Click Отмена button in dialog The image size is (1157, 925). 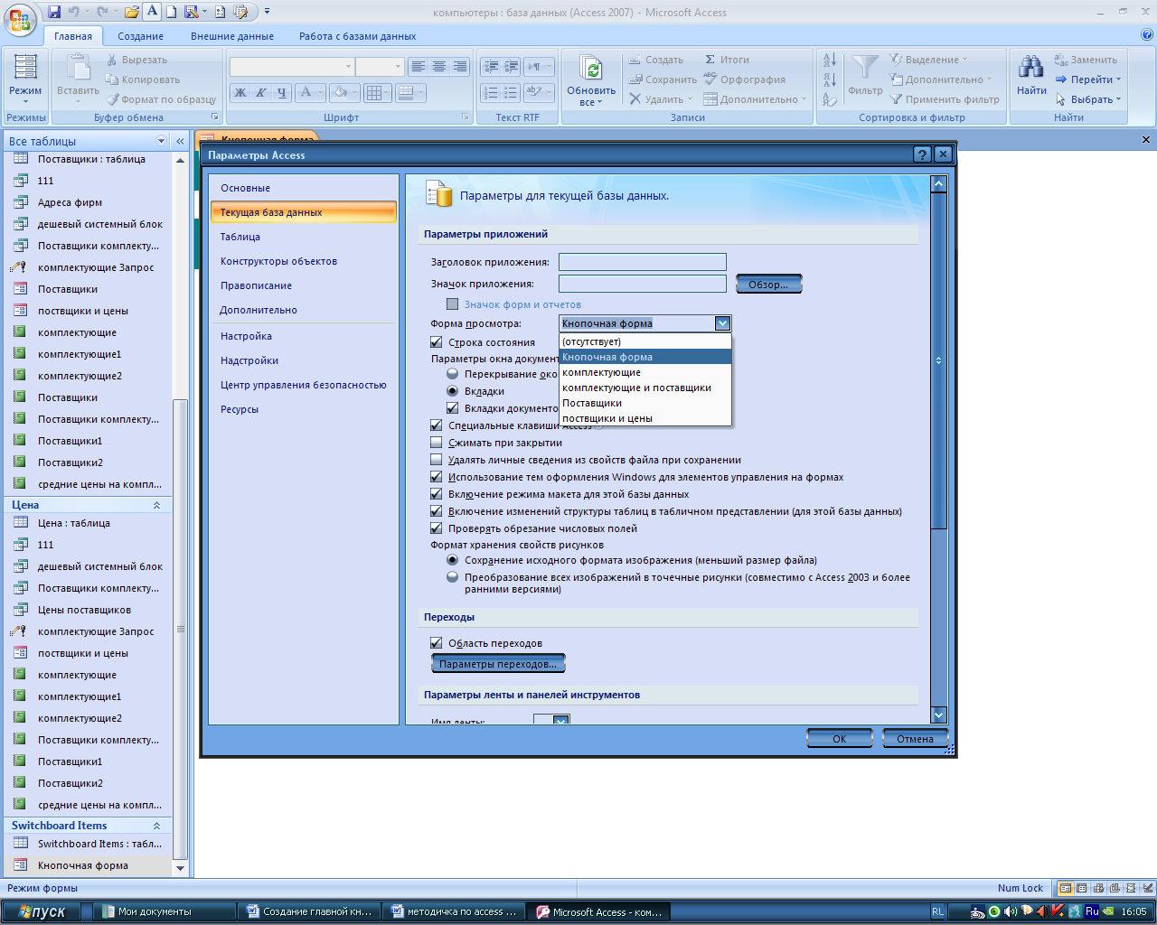915,739
